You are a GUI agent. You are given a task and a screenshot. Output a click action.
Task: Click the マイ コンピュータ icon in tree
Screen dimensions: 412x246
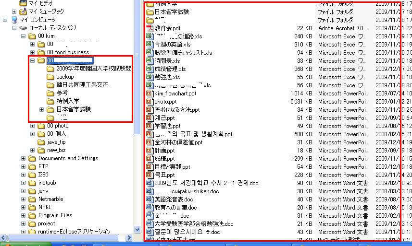(14, 20)
